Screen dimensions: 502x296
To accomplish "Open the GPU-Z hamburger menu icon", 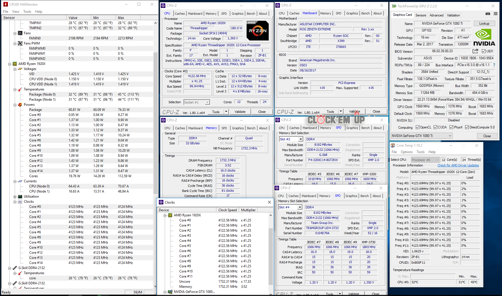I will tap(495, 14).
